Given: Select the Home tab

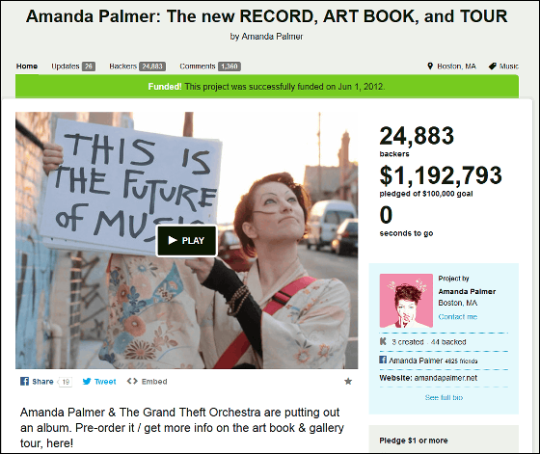Looking at the screenshot, I should click(27, 67).
